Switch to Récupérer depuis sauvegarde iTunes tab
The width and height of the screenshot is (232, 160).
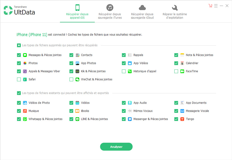[110, 12]
